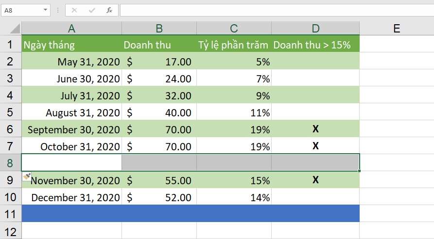Click the revenue cell showing 32.00
This screenshot has width=434, height=239.
tap(159, 95)
